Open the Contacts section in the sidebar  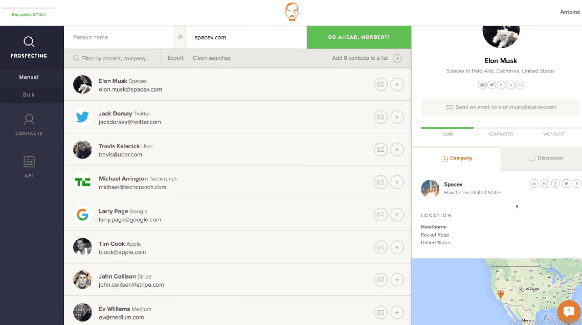pyautogui.click(x=29, y=125)
